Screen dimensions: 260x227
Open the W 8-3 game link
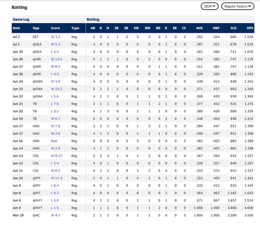tap(56, 66)
